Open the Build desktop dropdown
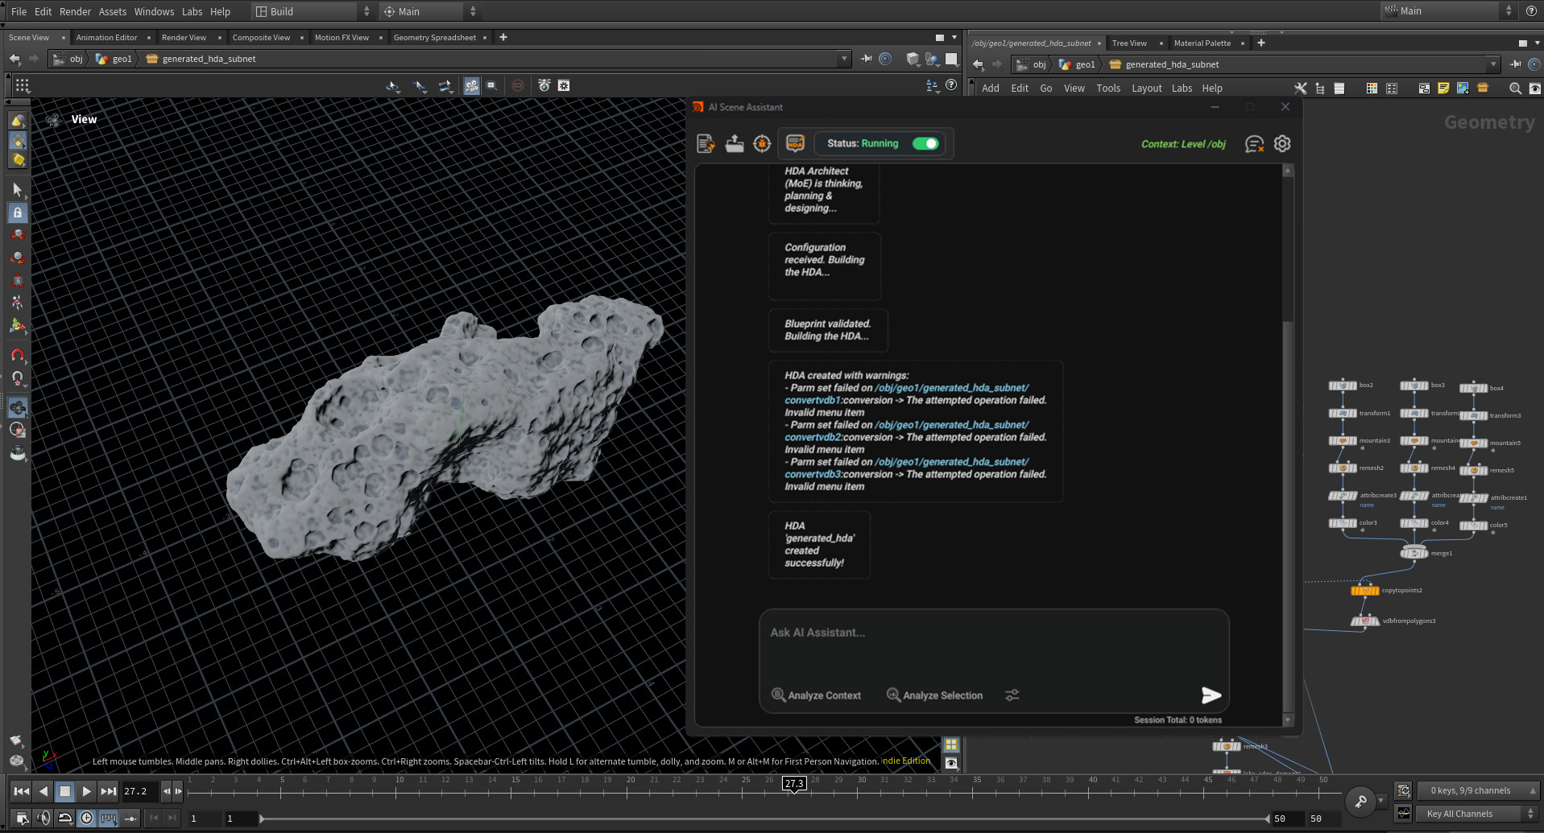Viewport: 1544px width, 833px height. tap(313, 11)
